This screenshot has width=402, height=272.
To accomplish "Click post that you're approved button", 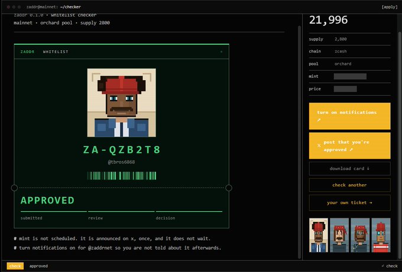I will (350, 146).
